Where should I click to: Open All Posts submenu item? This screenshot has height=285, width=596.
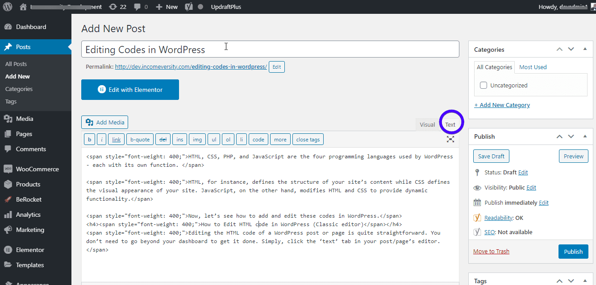coord(16,64)
